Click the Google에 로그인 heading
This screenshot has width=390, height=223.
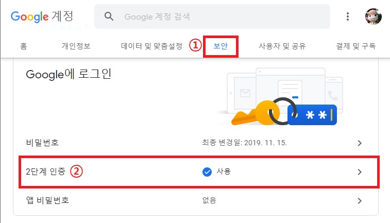point(69,74)
